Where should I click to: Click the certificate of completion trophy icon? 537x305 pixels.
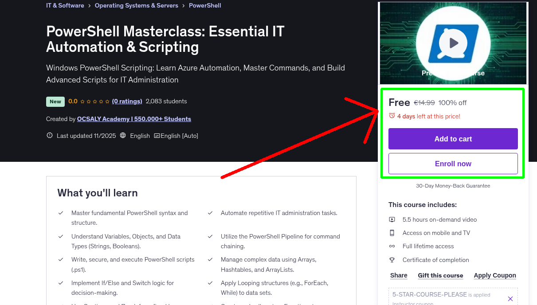(392, 260)
